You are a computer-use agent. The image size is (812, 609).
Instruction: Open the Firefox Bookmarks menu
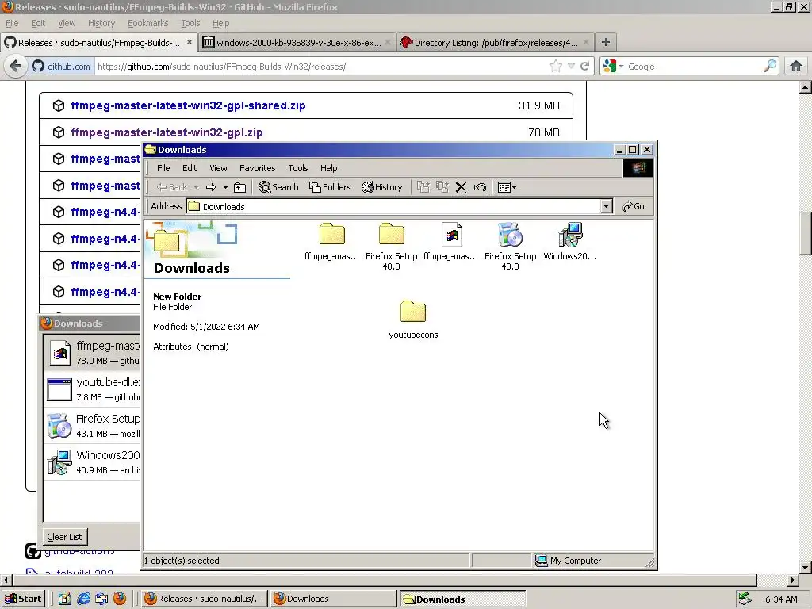click(x=147, y=23)
